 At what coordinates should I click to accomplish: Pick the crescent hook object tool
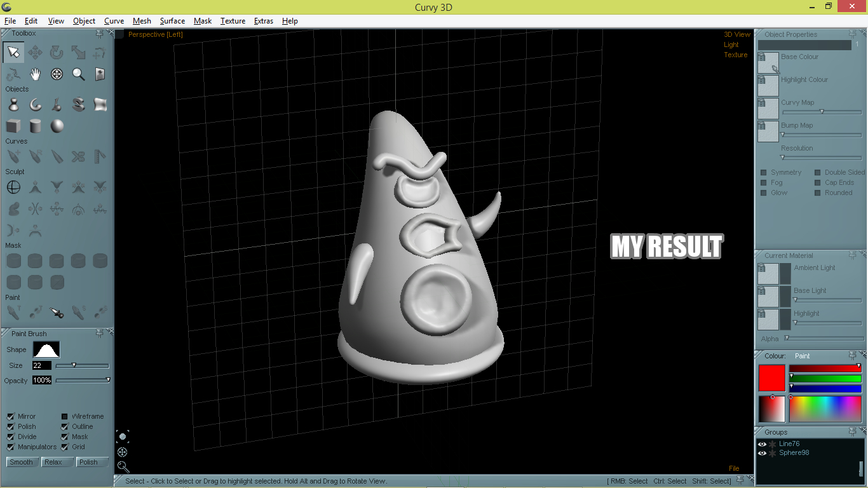pyautogui.click(x=35, y=104)
